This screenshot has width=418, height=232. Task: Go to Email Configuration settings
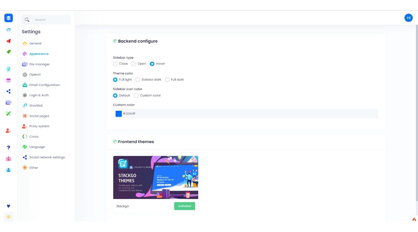[44, 85]
